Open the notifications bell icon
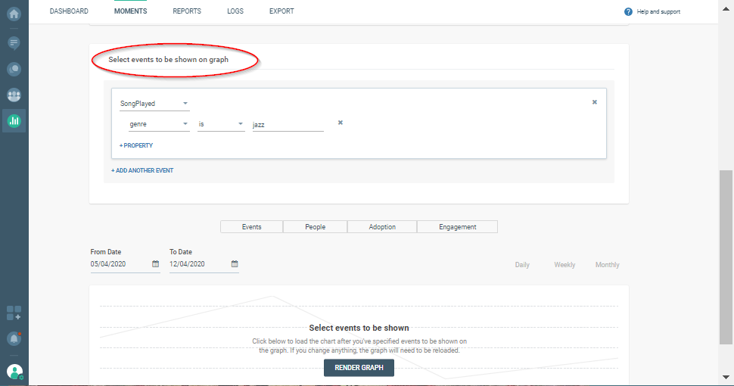This screenshot has height=386, width=734. pyautogui.click(x=14, y=338)
